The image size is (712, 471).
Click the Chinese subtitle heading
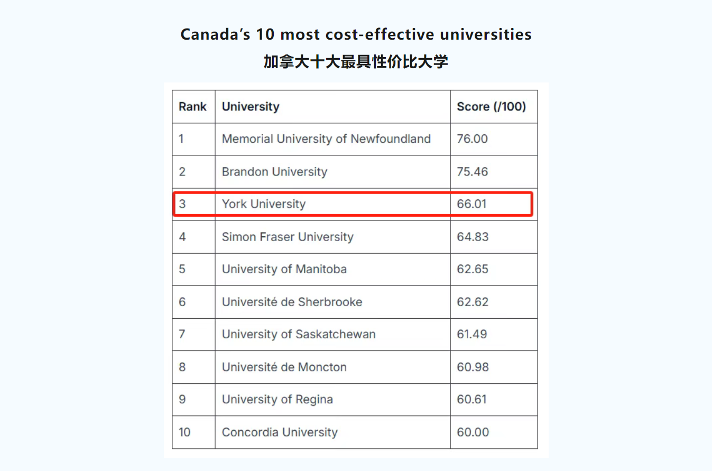(x=356, y=62)
